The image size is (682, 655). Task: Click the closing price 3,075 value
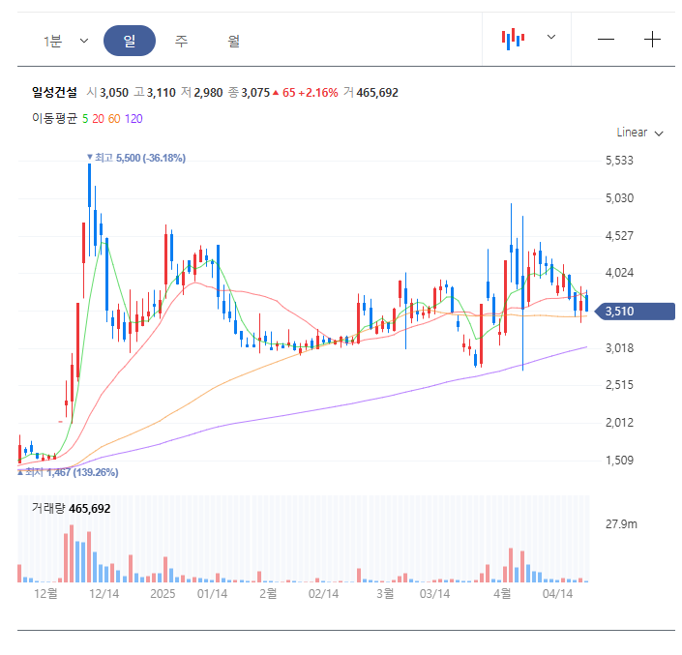click(x=255, y=93)
